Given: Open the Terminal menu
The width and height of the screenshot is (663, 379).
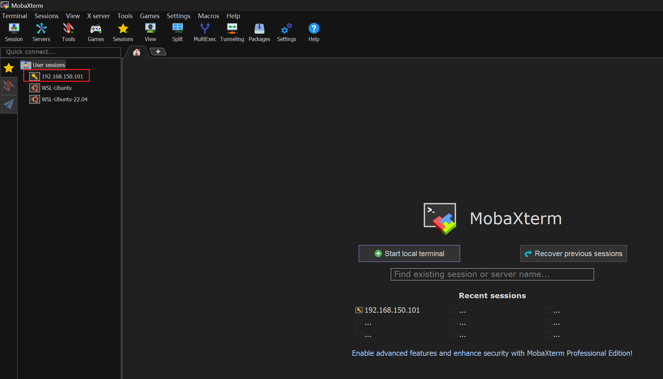Looking at the screenshot, I should click(14, 16).
